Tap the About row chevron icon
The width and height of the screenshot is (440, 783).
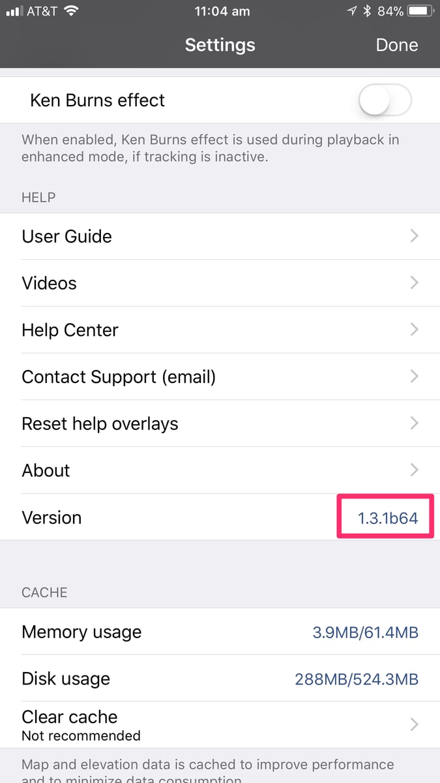[414, 470]
